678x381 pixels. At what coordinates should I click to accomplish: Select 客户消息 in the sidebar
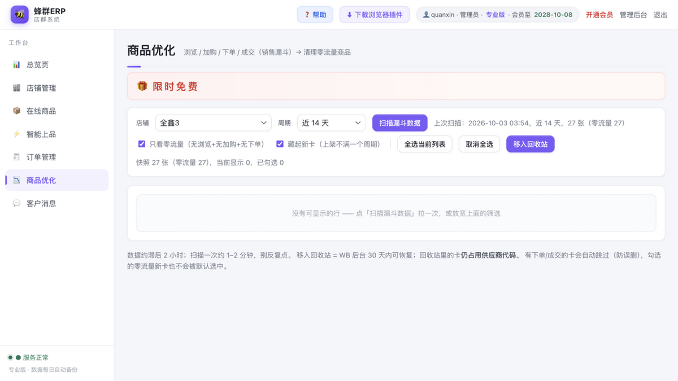pyautogui.click(x=56, y=203)
